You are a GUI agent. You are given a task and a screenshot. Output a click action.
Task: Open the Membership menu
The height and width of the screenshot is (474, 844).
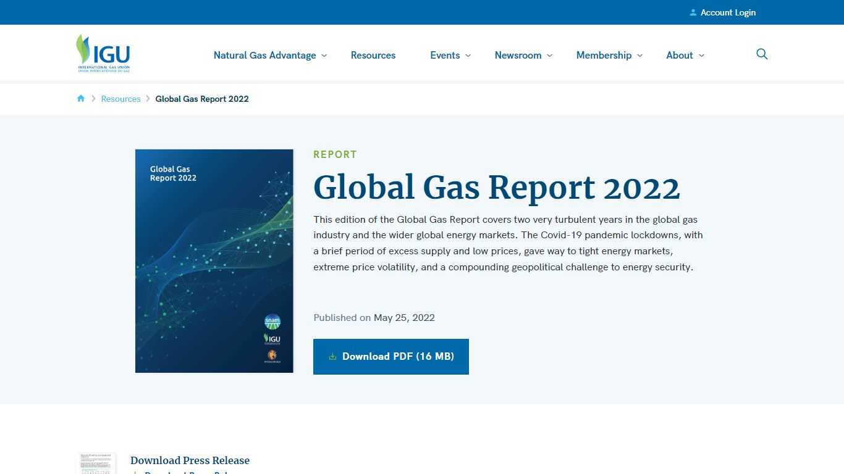tap(604, 55)
